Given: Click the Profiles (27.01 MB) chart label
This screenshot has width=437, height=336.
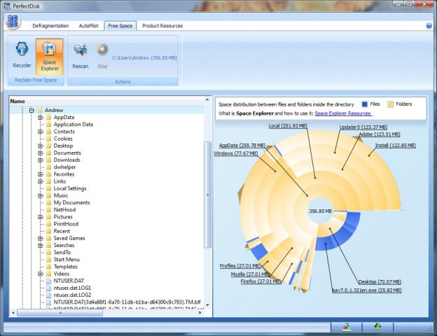Looking at the screenshot, I should click(x=240, y=266).
